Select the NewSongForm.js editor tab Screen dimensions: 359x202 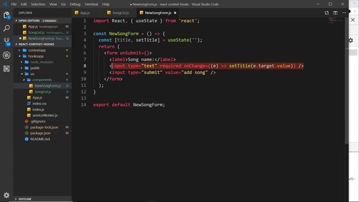(158, 13)
